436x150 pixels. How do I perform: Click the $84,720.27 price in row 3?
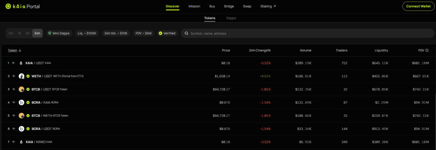click(221, 89)
